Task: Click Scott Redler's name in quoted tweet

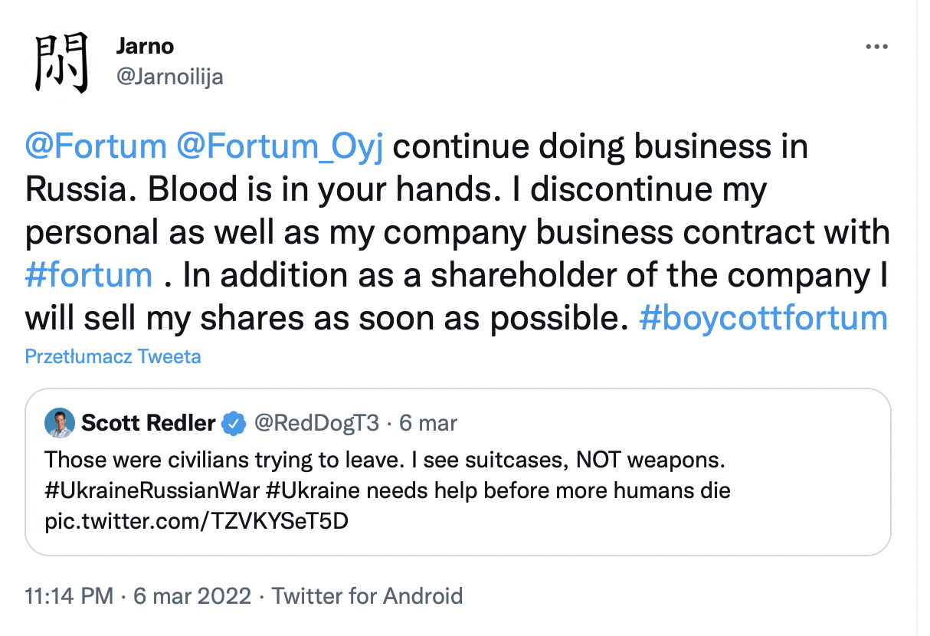Action: [149, 422]
